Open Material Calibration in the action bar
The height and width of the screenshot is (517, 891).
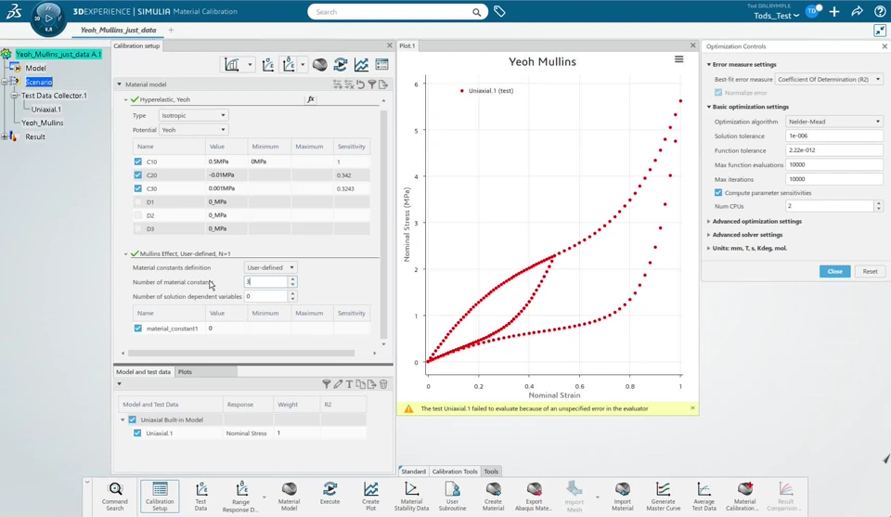pyautogui.click(x=744, y=496)
